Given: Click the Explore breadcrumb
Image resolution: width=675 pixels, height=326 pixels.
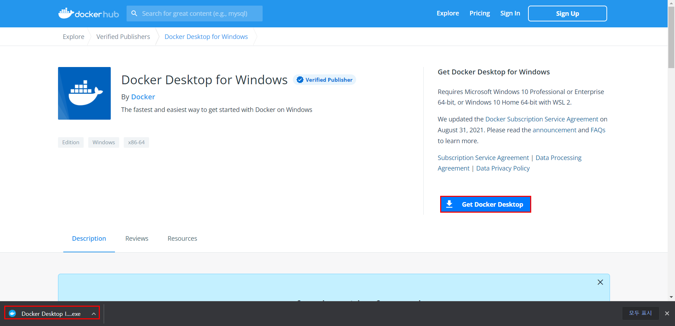Looking at the screenshot, I should coord(73,36).
